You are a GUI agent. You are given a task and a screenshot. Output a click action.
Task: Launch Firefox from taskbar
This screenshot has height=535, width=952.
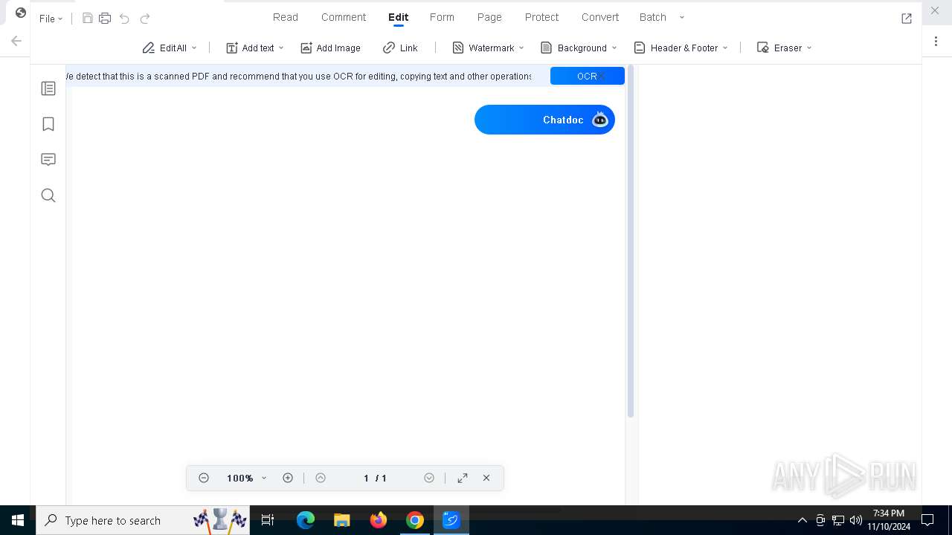tap(379, 520)
